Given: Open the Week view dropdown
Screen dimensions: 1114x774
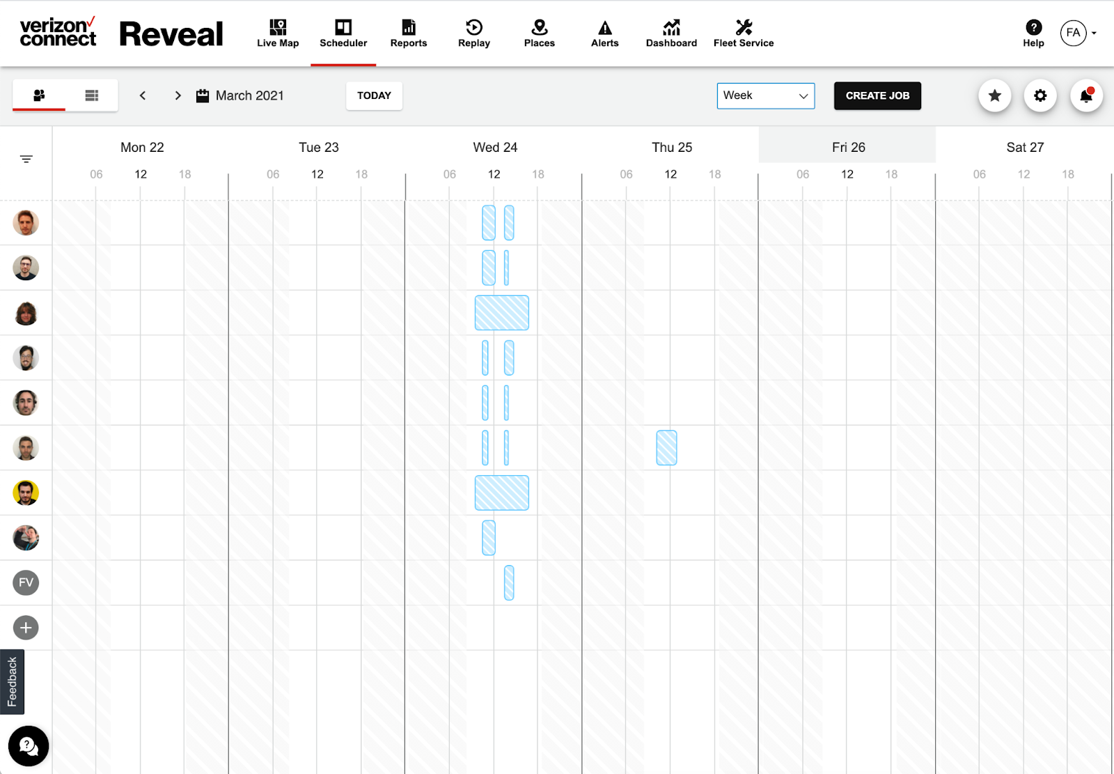Looking at the screenshot, I should click(765, 95).
